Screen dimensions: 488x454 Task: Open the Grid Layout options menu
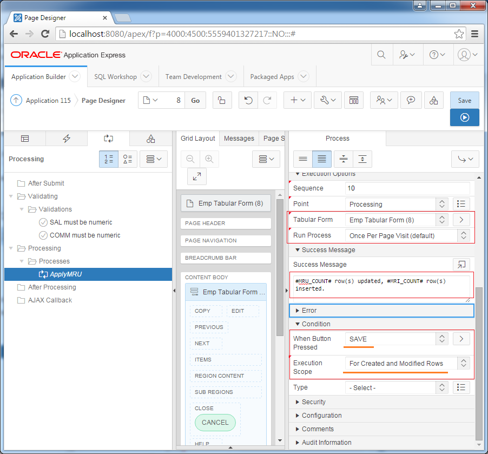[x=266, y=159]
